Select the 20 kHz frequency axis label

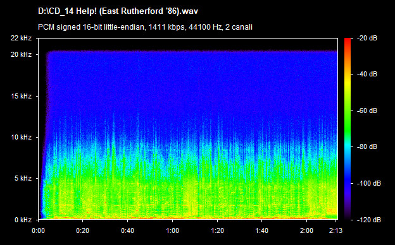pyautogui.click(x=21, y=54)
